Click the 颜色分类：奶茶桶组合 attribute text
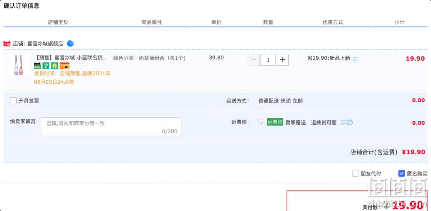Image resolution: width=431 pixels, height=211 pixels. coord(150,58)
